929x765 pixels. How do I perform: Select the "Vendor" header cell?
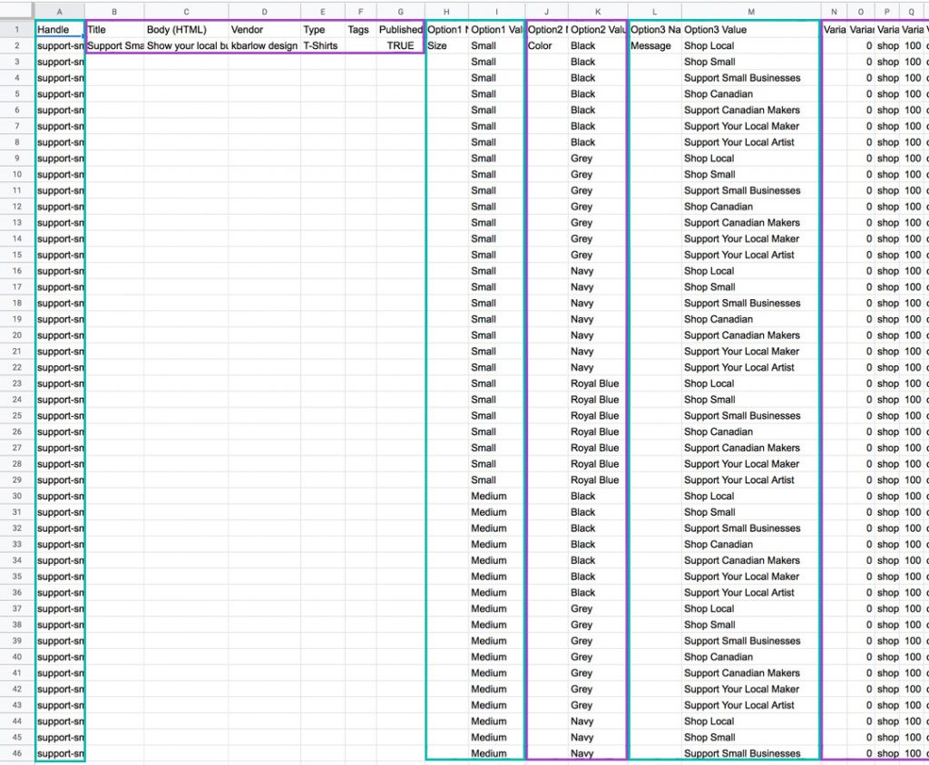tap(264, 30)
